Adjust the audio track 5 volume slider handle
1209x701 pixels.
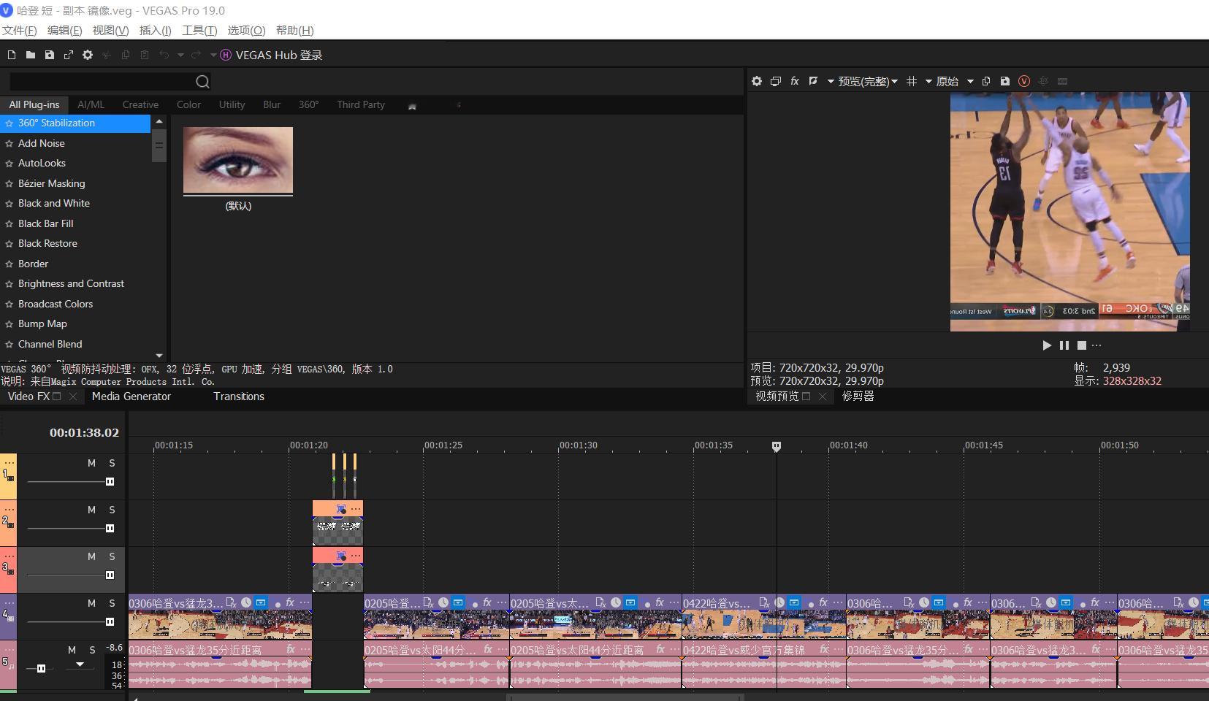(41, 668)
